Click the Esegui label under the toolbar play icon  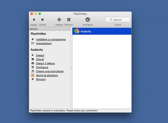(34, 25)
